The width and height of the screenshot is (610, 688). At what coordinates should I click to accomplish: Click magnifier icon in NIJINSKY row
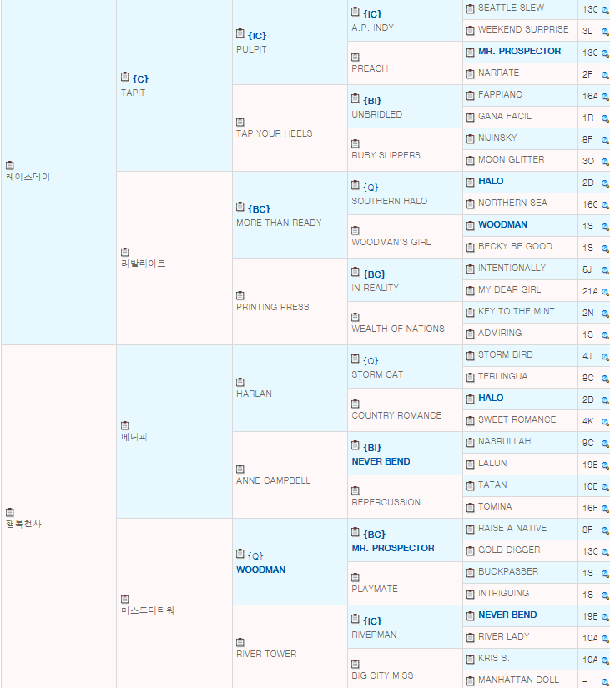605,140
